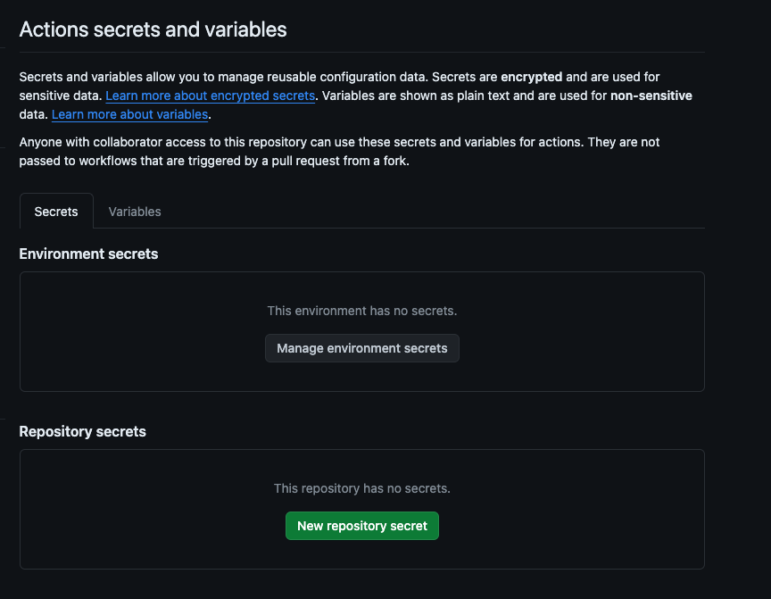Click the "This repository has no secrets." message
Viewport: 771px width, 599px height.
click(x=362, y=488)
